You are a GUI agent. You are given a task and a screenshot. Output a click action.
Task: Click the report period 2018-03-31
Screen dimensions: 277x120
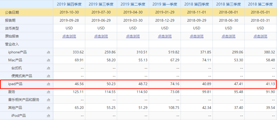[x=260, y=20]
